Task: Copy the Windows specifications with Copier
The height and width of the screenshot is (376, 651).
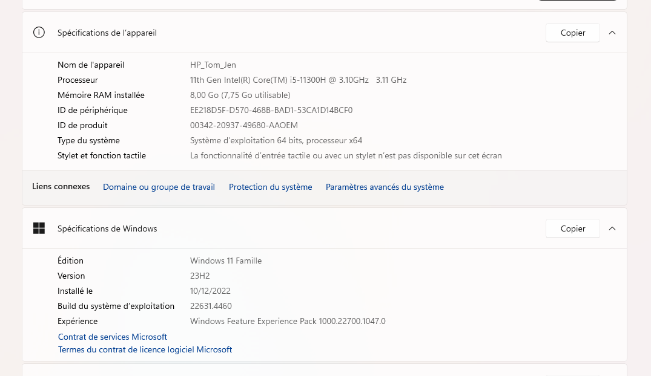Action: click(x=572, y=229)
